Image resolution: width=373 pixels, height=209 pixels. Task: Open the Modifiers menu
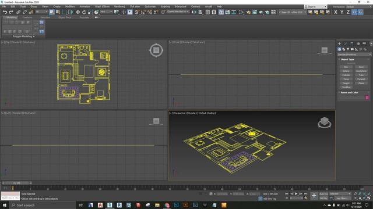click(70, 6)
